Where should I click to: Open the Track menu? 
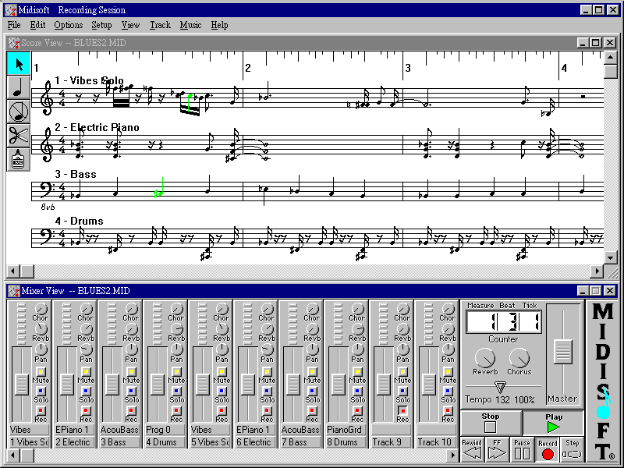(x=160, y=25)
